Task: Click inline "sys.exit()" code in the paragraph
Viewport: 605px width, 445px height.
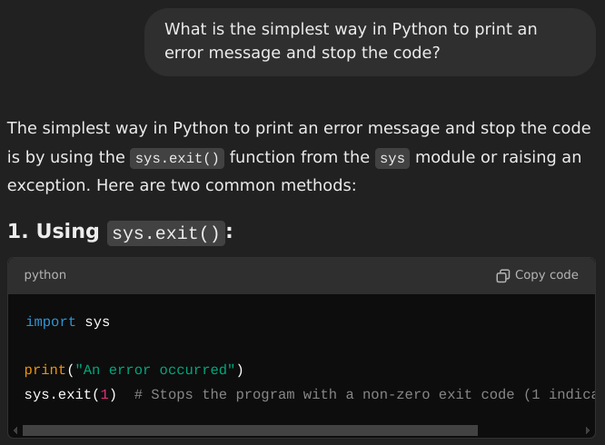Action: (177, 158)
